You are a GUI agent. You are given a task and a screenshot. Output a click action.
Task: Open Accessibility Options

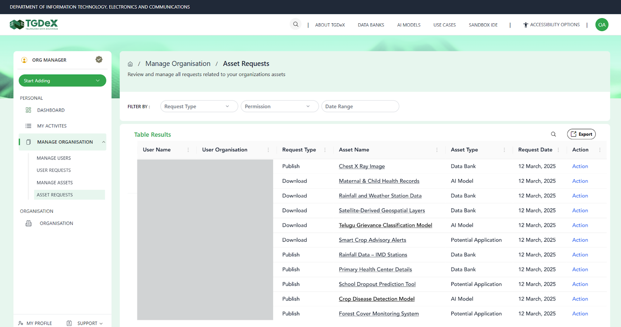click(x=551, y=25)
